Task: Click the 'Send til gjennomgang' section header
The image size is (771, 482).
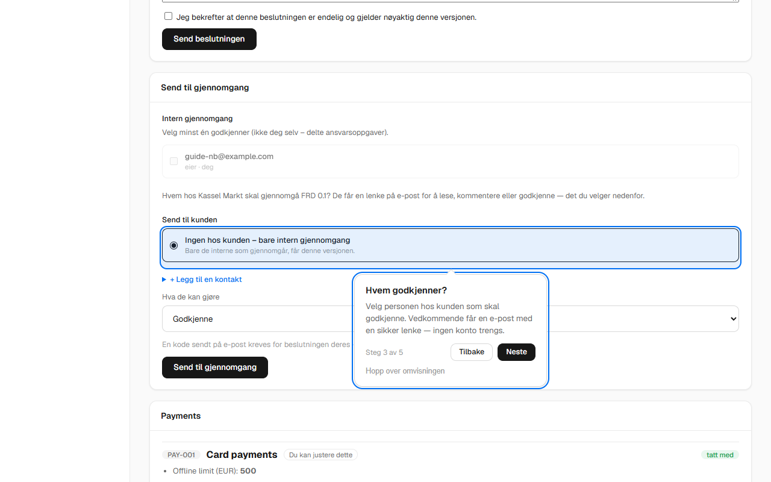Action: [205, 87]
